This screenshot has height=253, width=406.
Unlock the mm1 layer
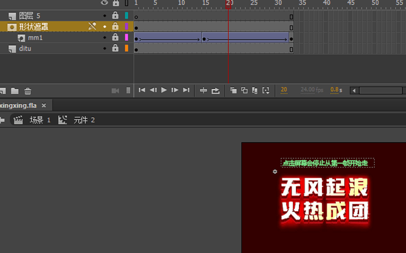click(115, 37)
